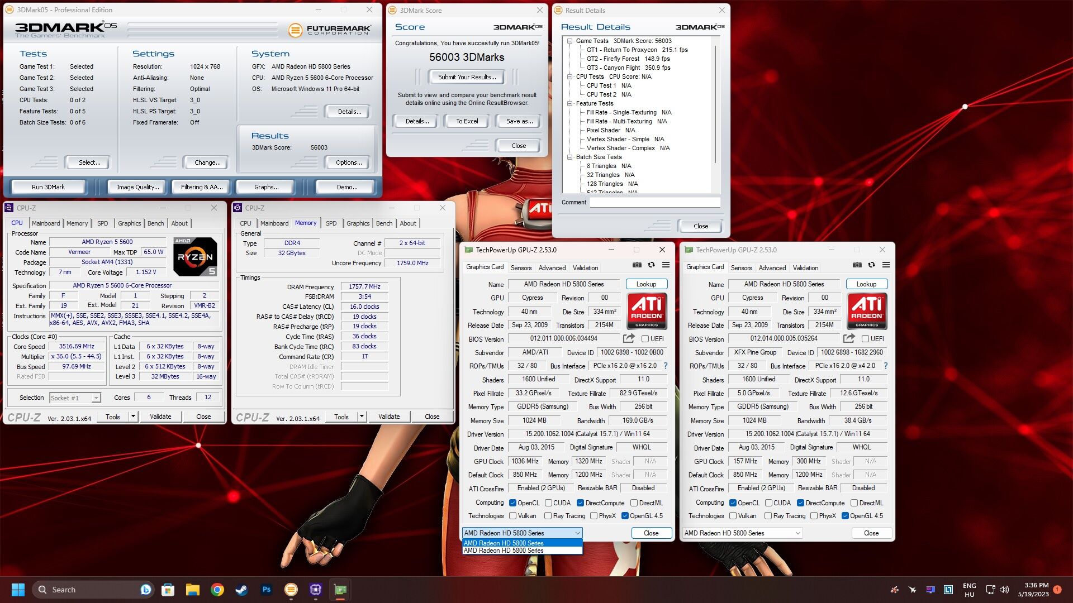Viewport: 1073px width, 603px height.
Task: Open the Tools dropdown arrow in CPU-Z Memory window
Action: 362,417
